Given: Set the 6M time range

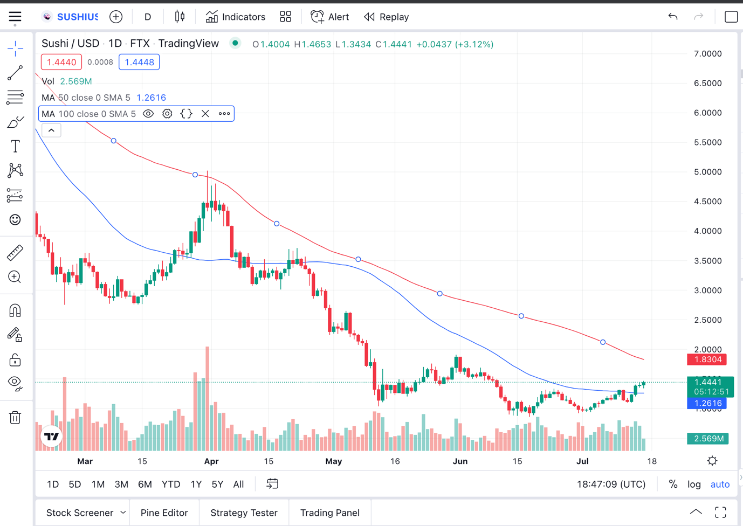Looking at the screenshot, I should [145, 485].
